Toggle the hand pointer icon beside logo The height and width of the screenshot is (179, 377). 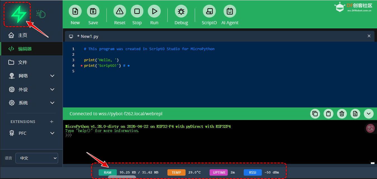[x=41, y=14]
